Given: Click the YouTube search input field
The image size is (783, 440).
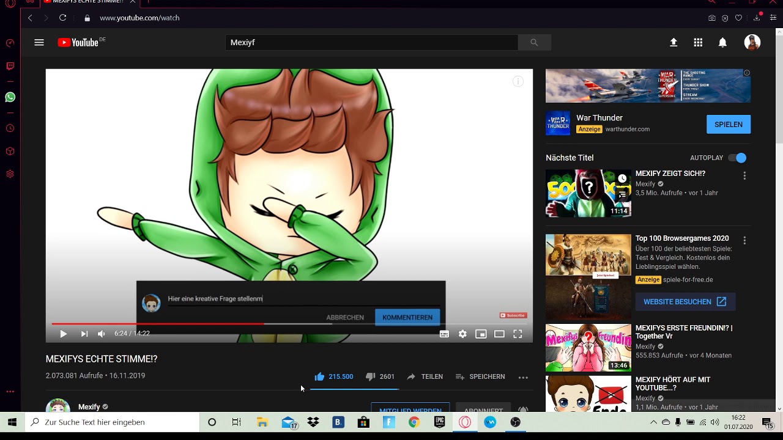Looking at the screenshot, I should pos(372,42).
